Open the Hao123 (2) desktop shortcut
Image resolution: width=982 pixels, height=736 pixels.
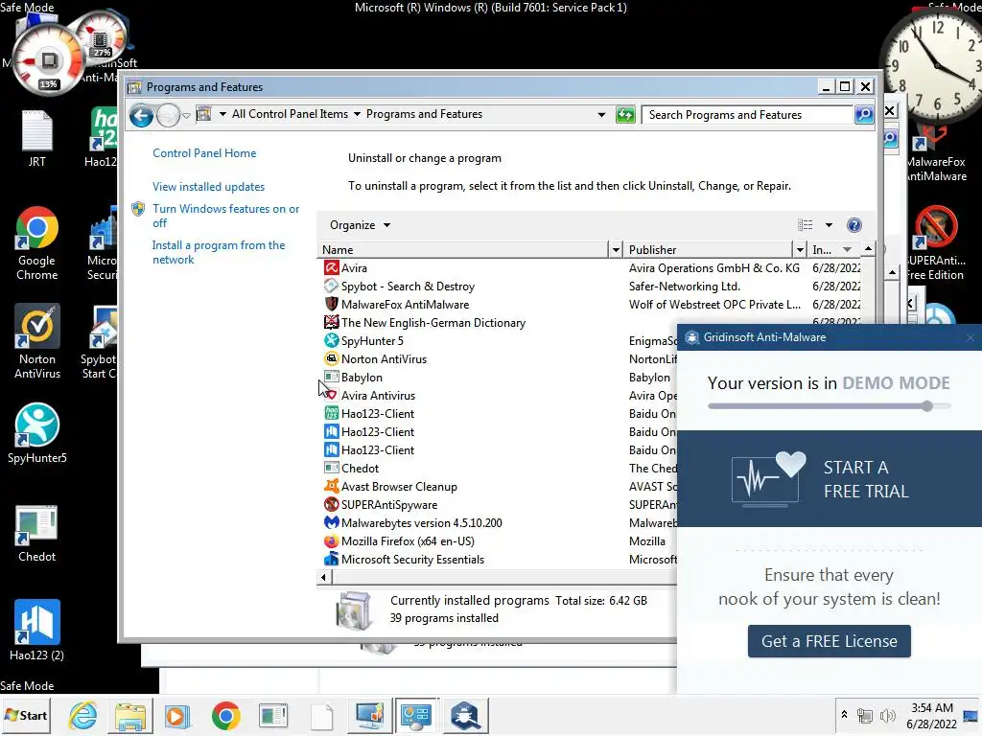37,631
